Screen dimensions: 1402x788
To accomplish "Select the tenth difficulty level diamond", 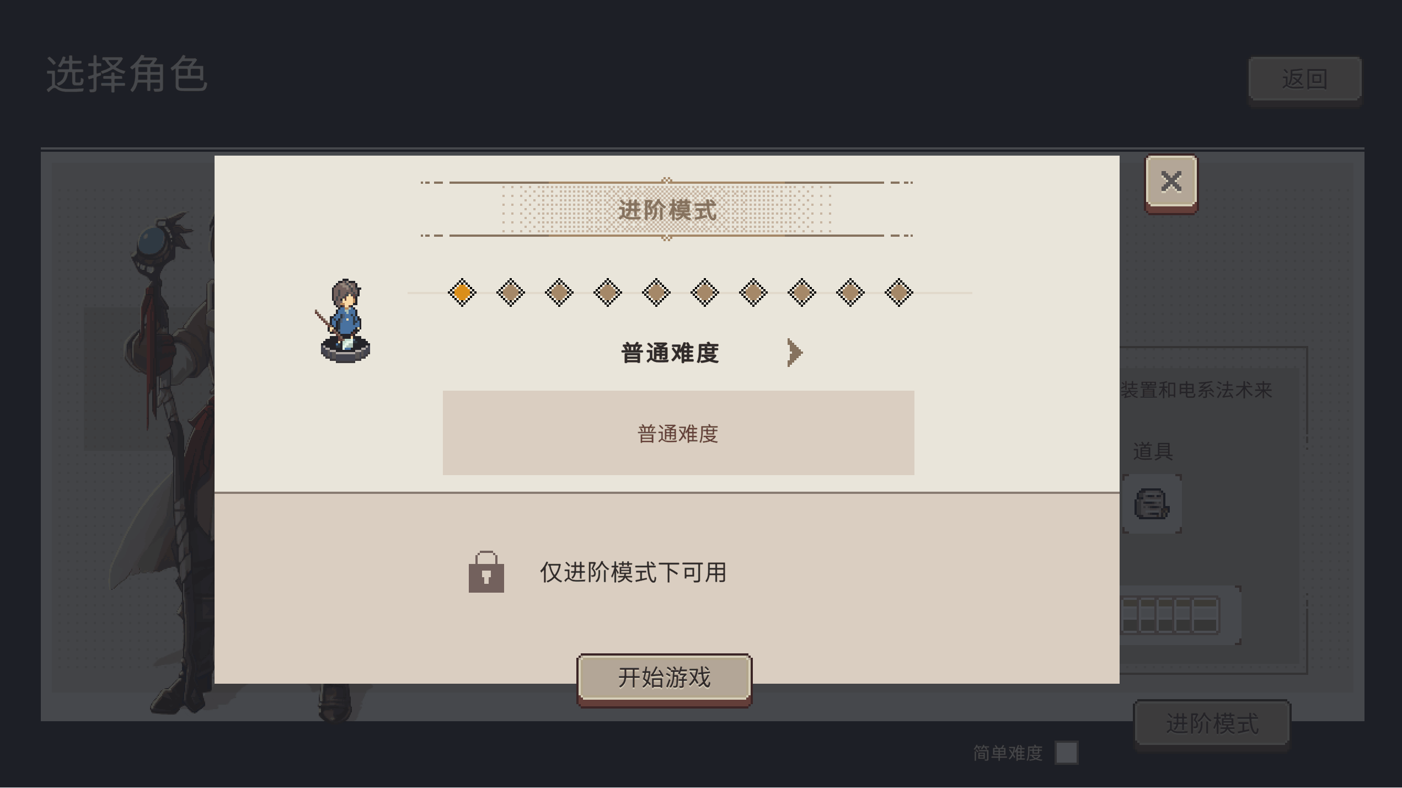I will [x=898, y=292].
